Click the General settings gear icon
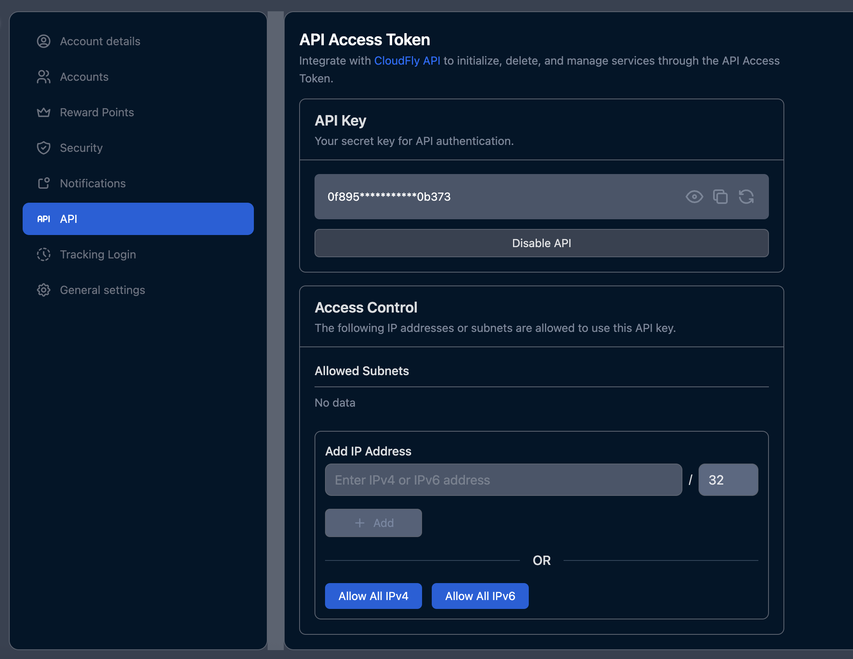This screenshot has height=659, width=853. pos(44,290)
